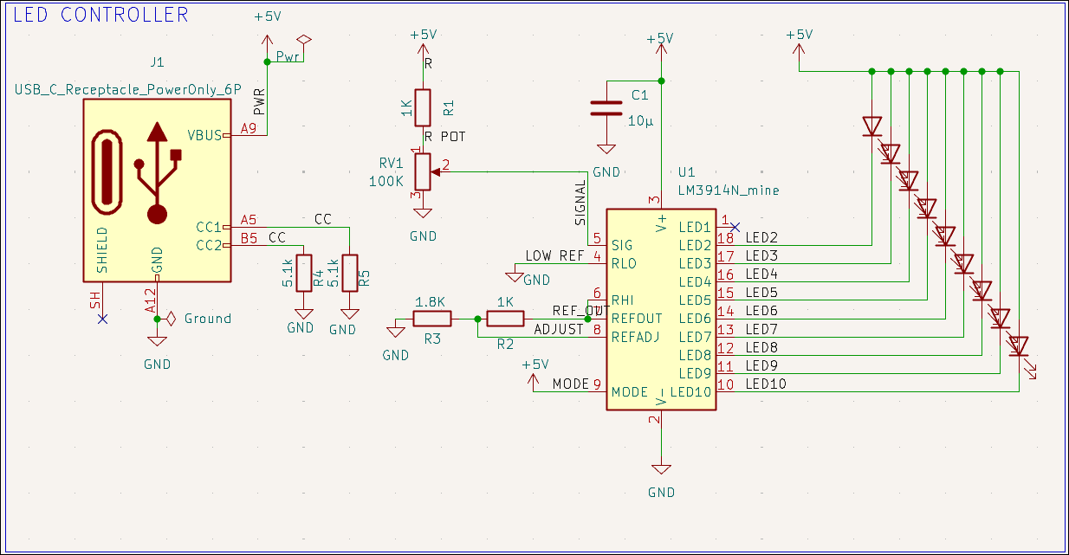
Task: Select resistor R5 symbol
Action: click(349, 272)
